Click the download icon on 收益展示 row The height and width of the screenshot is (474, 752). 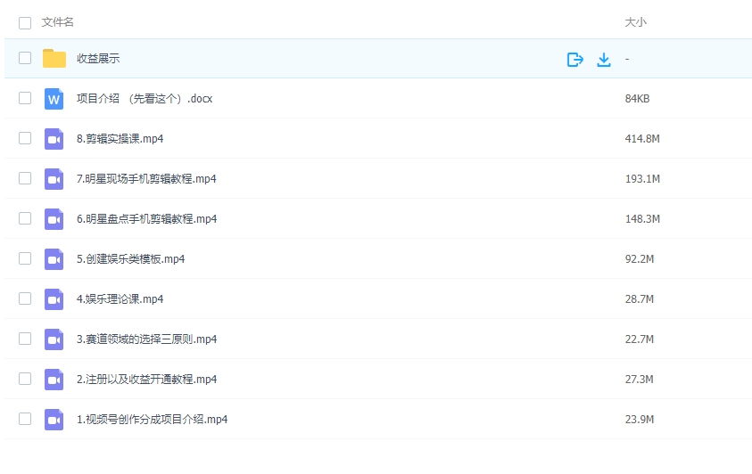click(x=604, y=59)
